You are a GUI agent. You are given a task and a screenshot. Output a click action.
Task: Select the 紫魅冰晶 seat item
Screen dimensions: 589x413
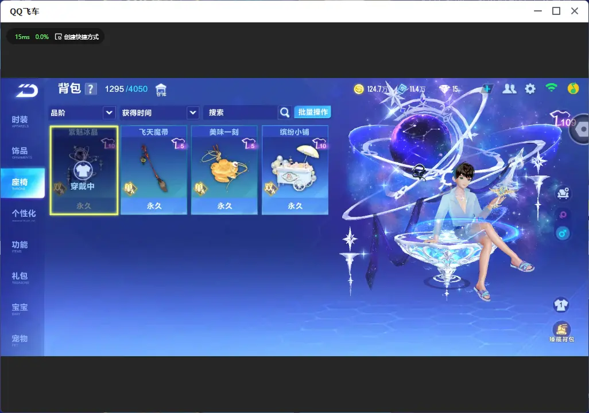[84, 170]
